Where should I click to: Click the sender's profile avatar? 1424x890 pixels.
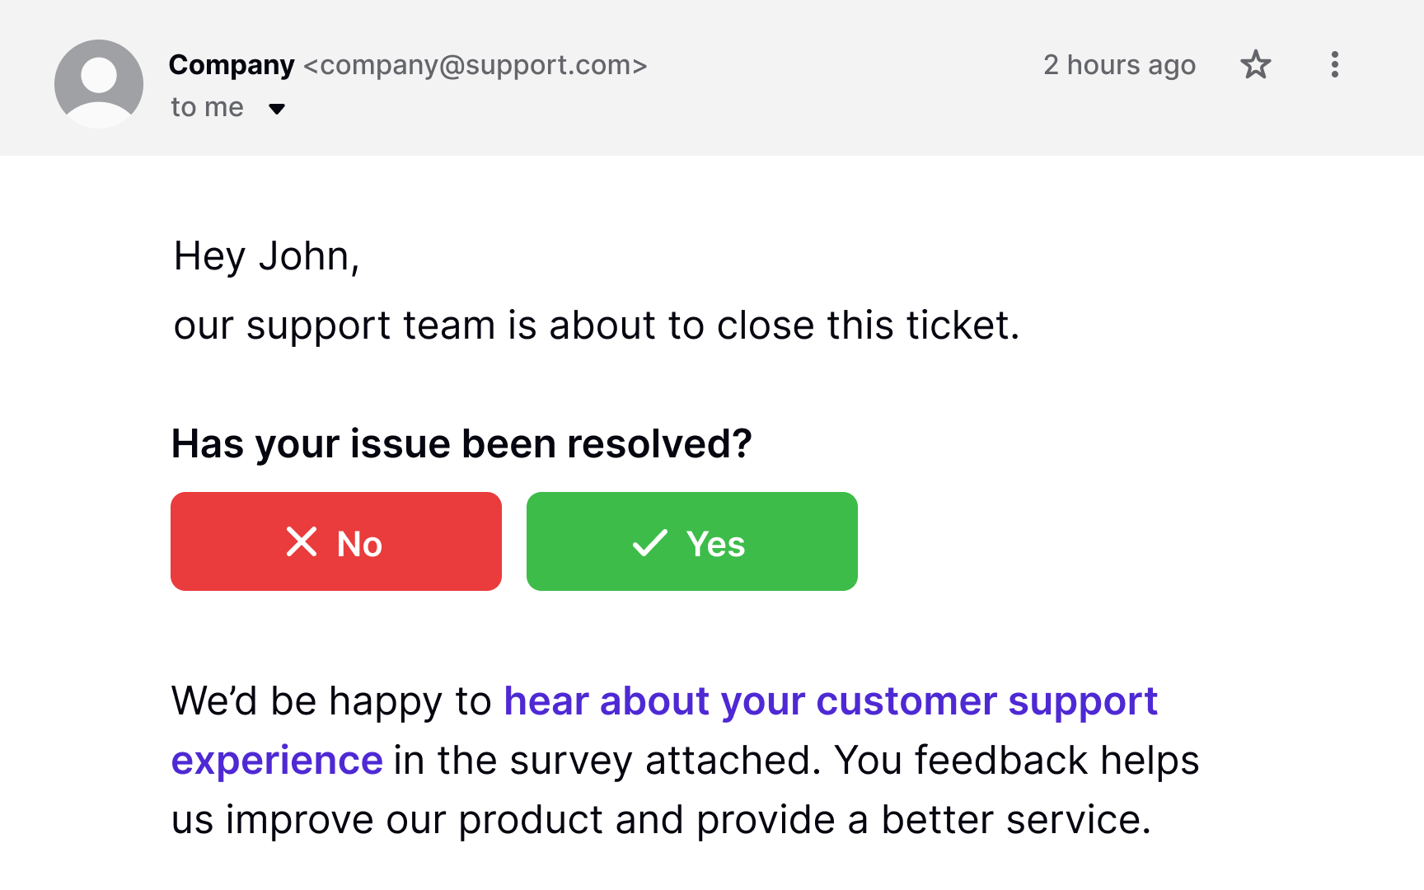(x=99, y=83)
